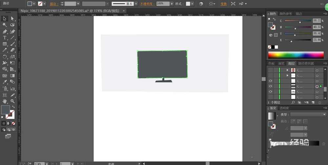Click the CMYK color spectrum bar
This screenshot has height=165, width=328.
coord(296,55)
